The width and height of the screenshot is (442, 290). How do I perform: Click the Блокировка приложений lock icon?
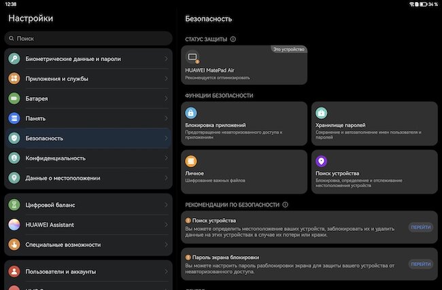191,113
